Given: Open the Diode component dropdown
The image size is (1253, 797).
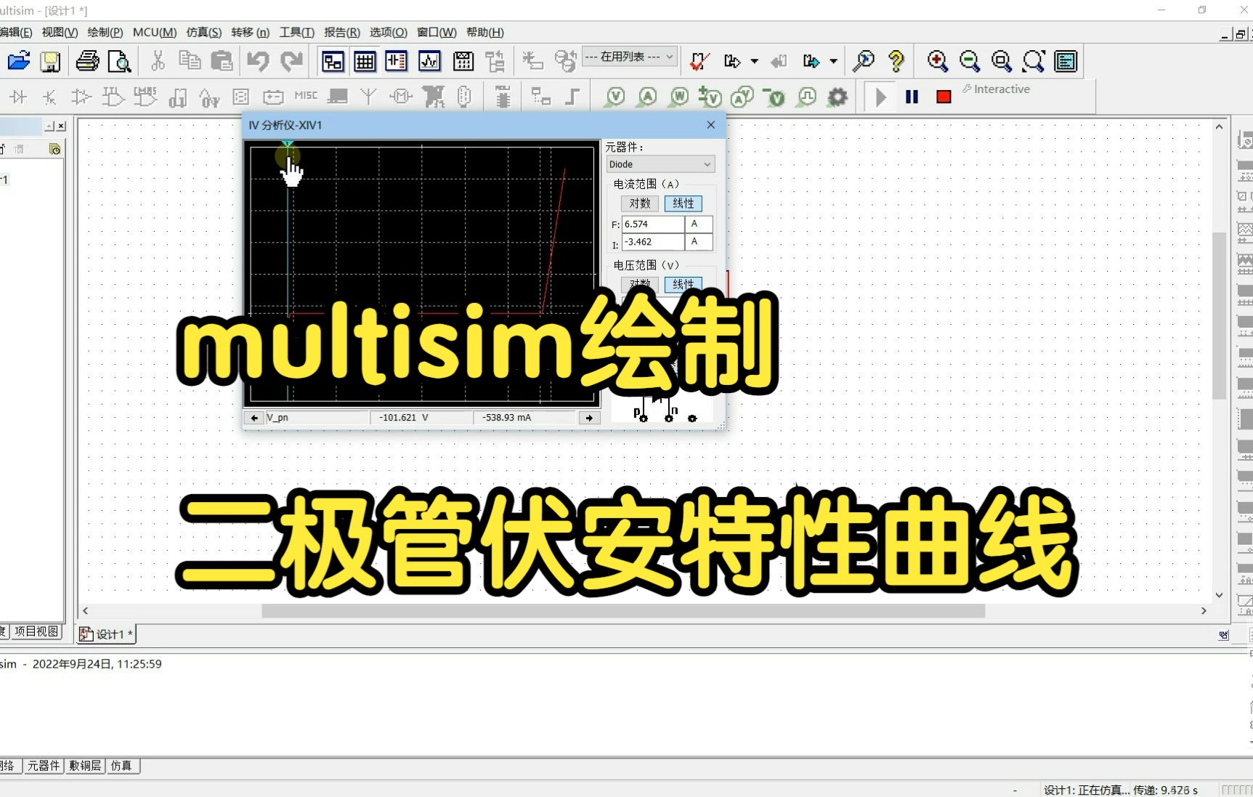Looking at the screenshot, I should click(660, 164).
